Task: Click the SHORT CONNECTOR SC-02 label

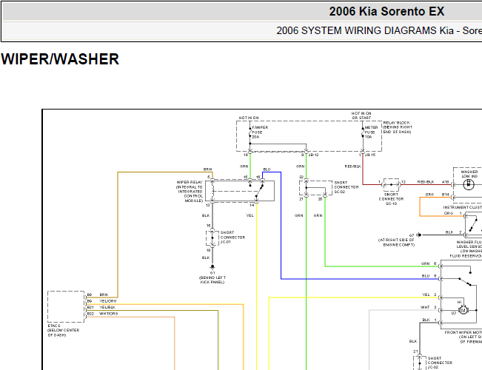Action: pyautogui.click(x=346, y=187)
